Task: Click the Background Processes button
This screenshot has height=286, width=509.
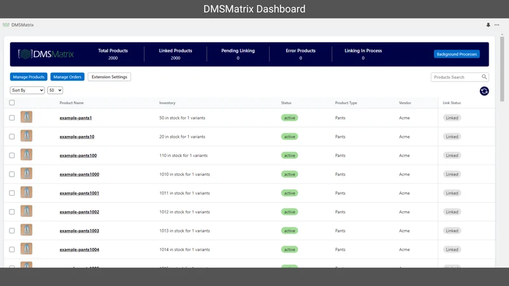Action: pyautogui.click(x=456, y=54)
